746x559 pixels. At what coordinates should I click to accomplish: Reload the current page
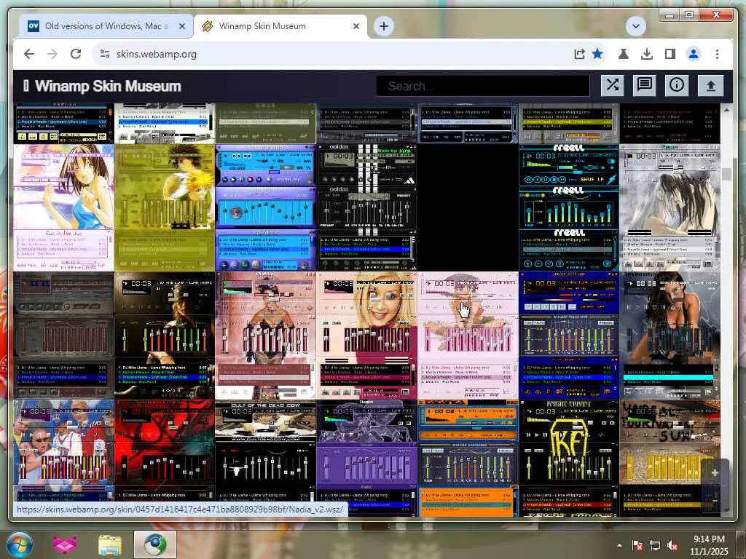click(x=76, y=54)
